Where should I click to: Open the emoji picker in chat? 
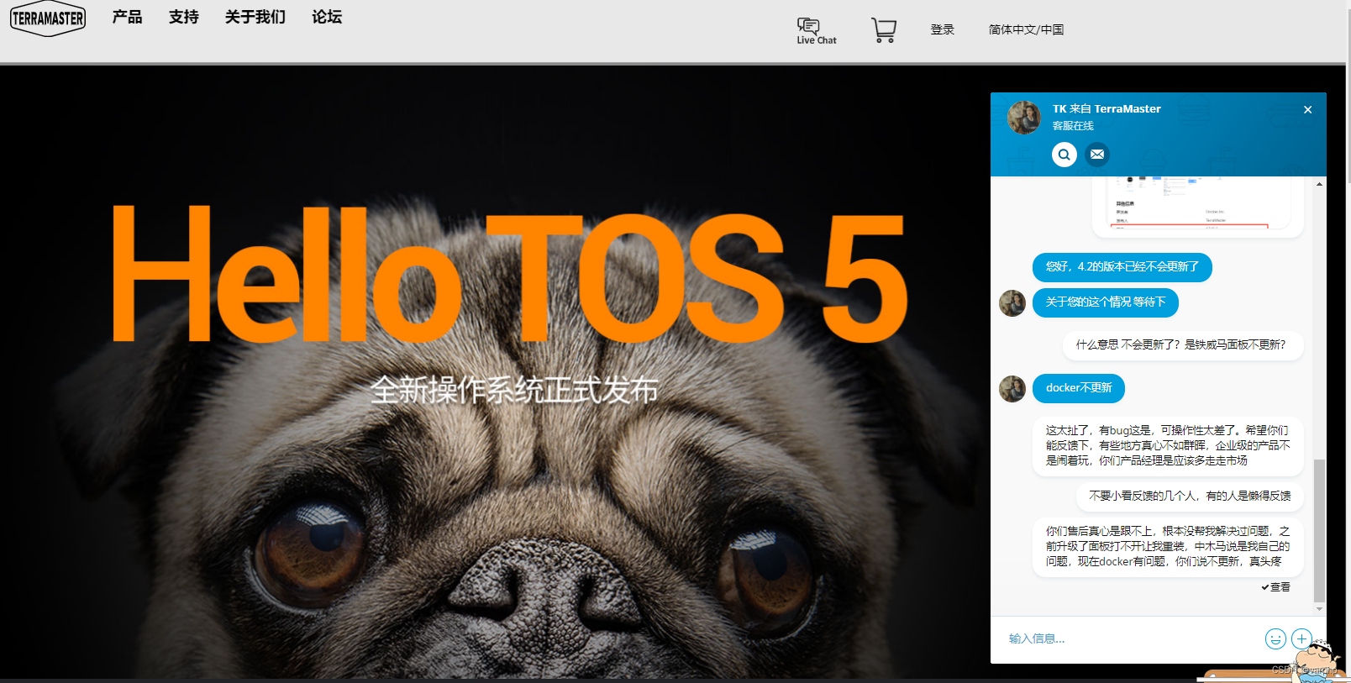point(1275,639)
